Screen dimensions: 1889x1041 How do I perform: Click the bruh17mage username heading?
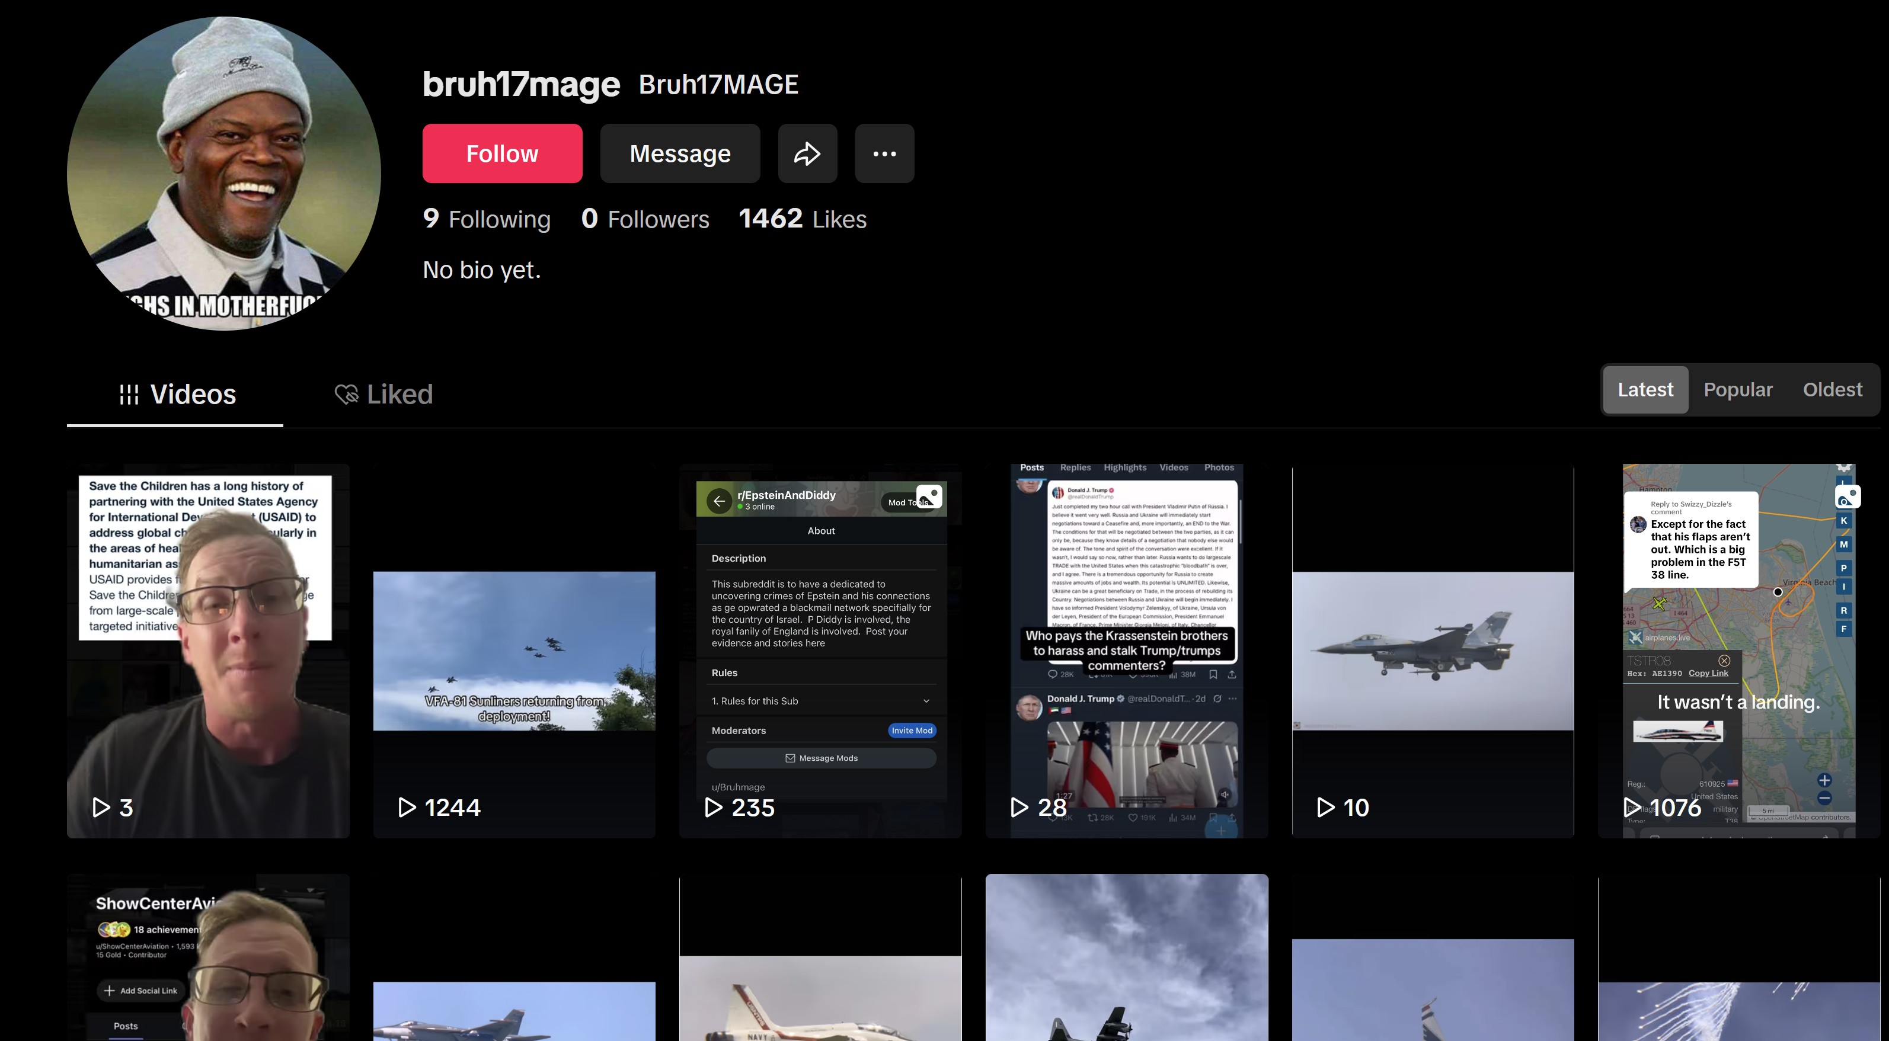522,84
